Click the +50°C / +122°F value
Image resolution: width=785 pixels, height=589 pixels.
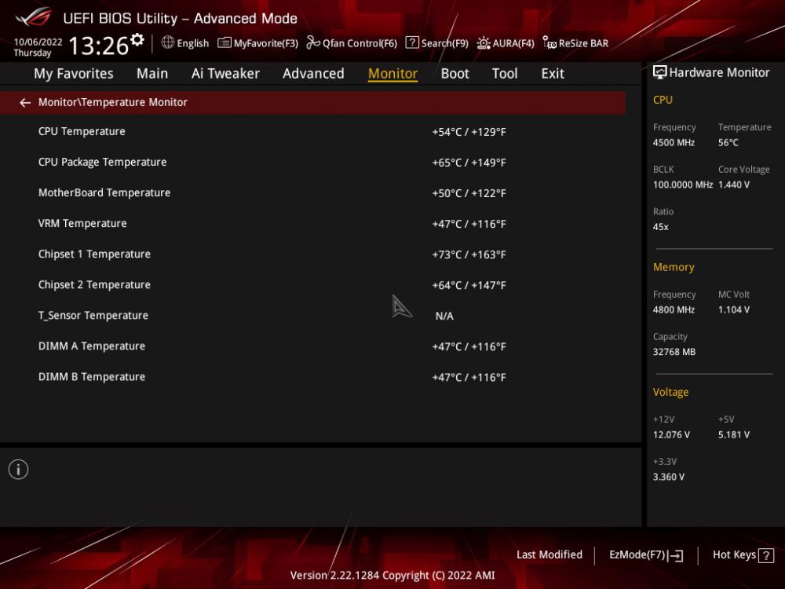coord(469,193)
